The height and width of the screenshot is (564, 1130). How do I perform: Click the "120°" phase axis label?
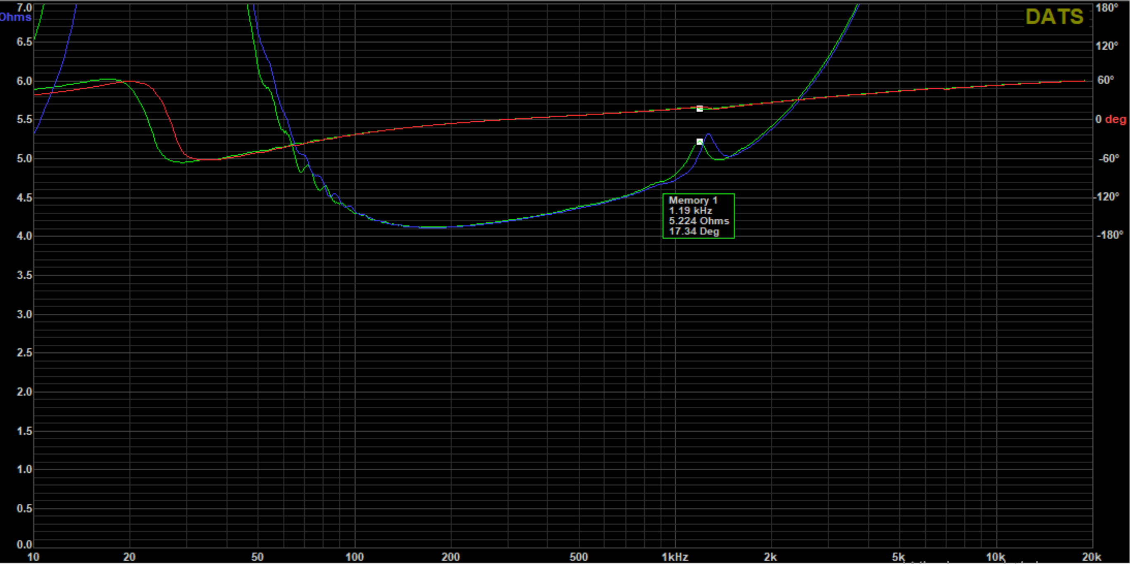[x=1106, y=46]
